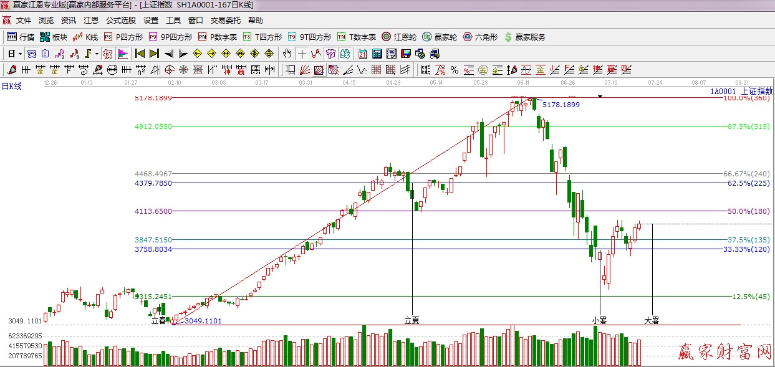Open the 交易委托 menu

click(x=226, y=21)
